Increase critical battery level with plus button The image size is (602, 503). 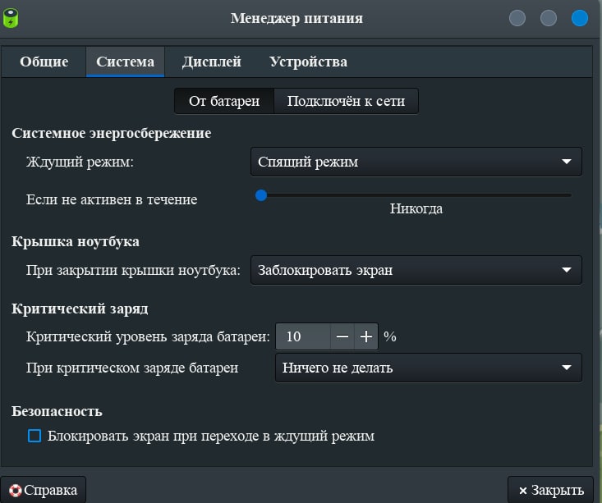[x=366, y=336]
